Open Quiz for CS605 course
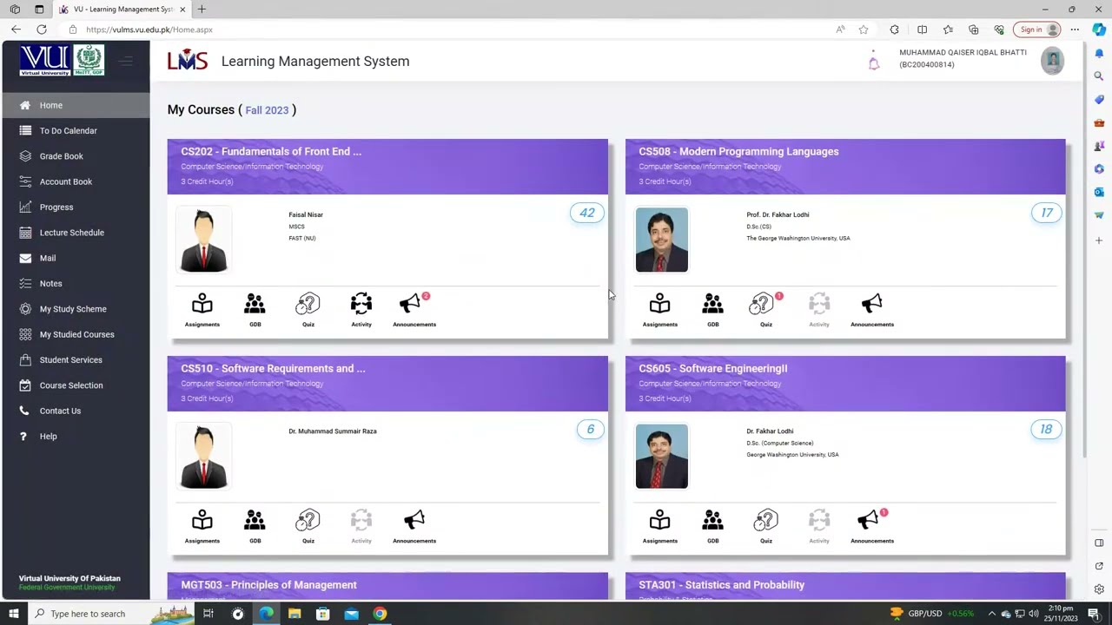1112x625 pixels. tap(766, 526)
